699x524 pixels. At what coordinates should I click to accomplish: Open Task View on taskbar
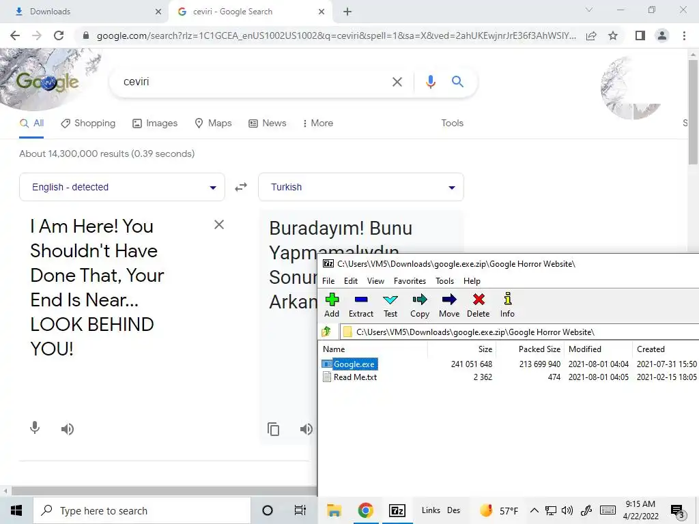click(x=300, y=510)
